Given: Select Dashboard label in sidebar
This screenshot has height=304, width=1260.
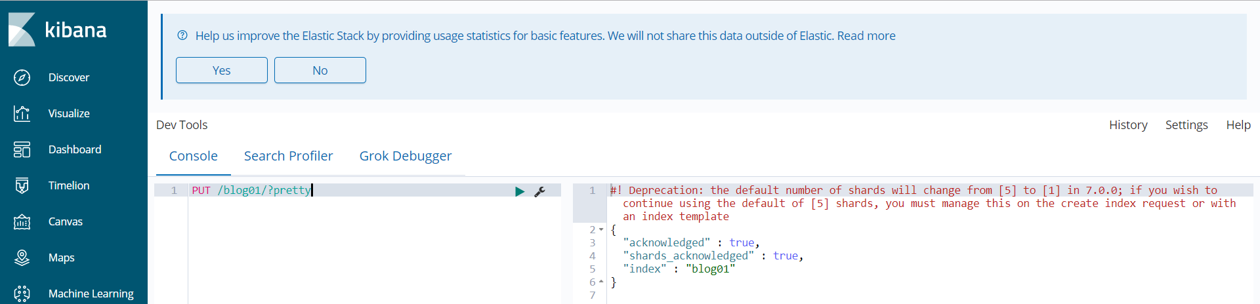Looking at the screenshot, I should coord(75,149).
